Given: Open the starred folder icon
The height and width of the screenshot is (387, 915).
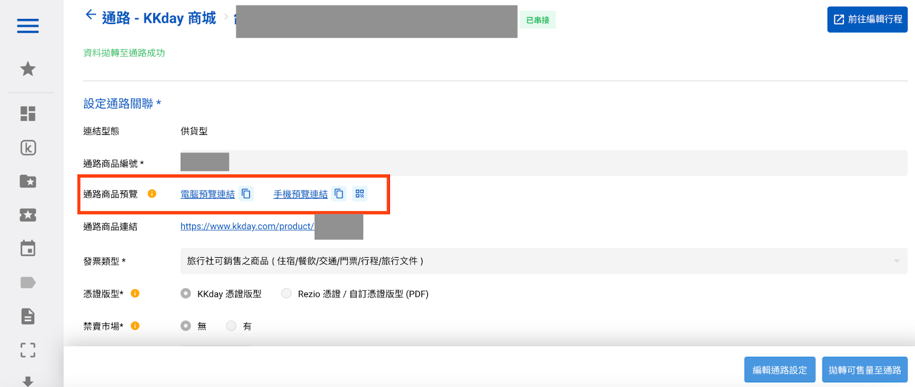Looking at the screenshot, I should point(27,181).
